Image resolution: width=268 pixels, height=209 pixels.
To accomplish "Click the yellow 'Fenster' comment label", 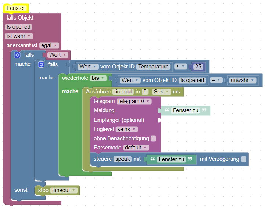I will pos(16,8).
